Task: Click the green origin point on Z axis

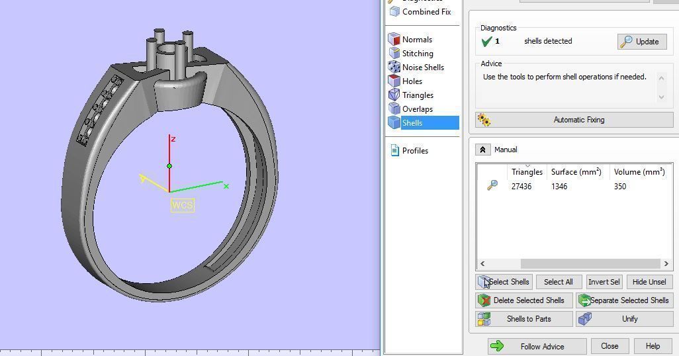Action: 169,166
